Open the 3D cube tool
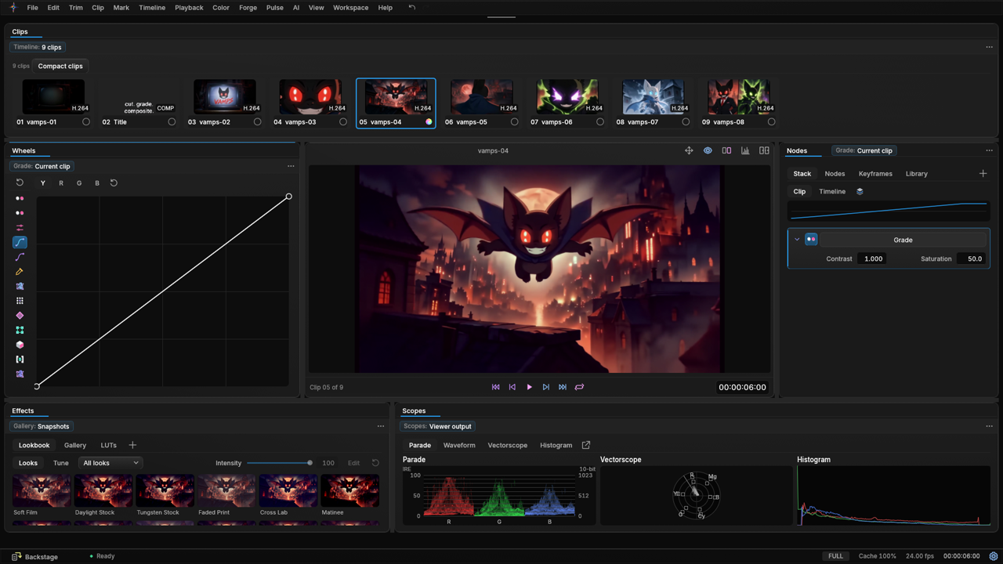The height and width of the screenshot is (564, 1003). point(20,345)
